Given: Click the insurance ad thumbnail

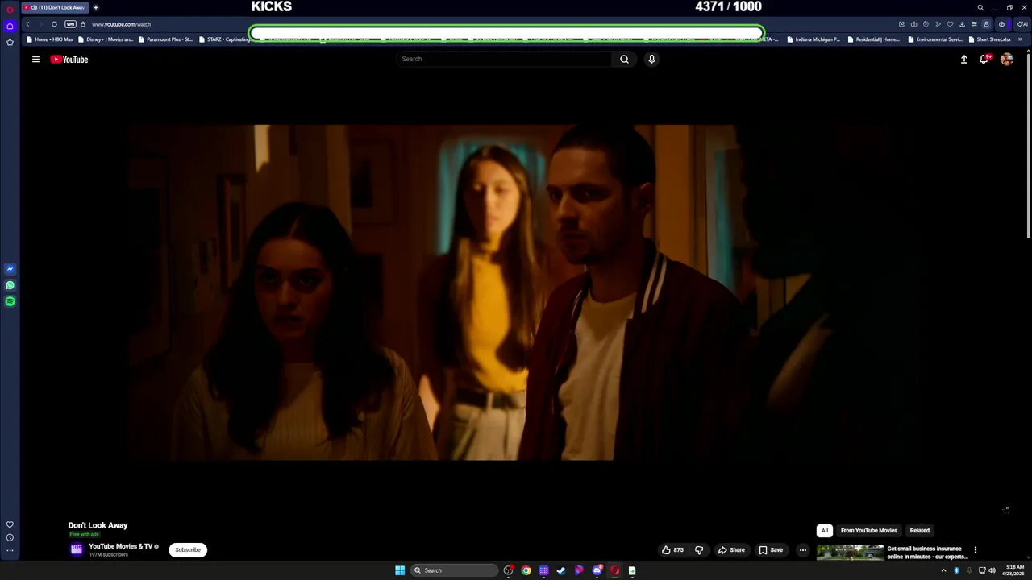Looking at the screenshot, I should click(x=850, y=553).
